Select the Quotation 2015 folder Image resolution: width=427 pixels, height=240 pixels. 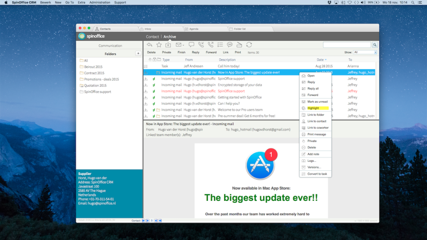click(93, 85)
